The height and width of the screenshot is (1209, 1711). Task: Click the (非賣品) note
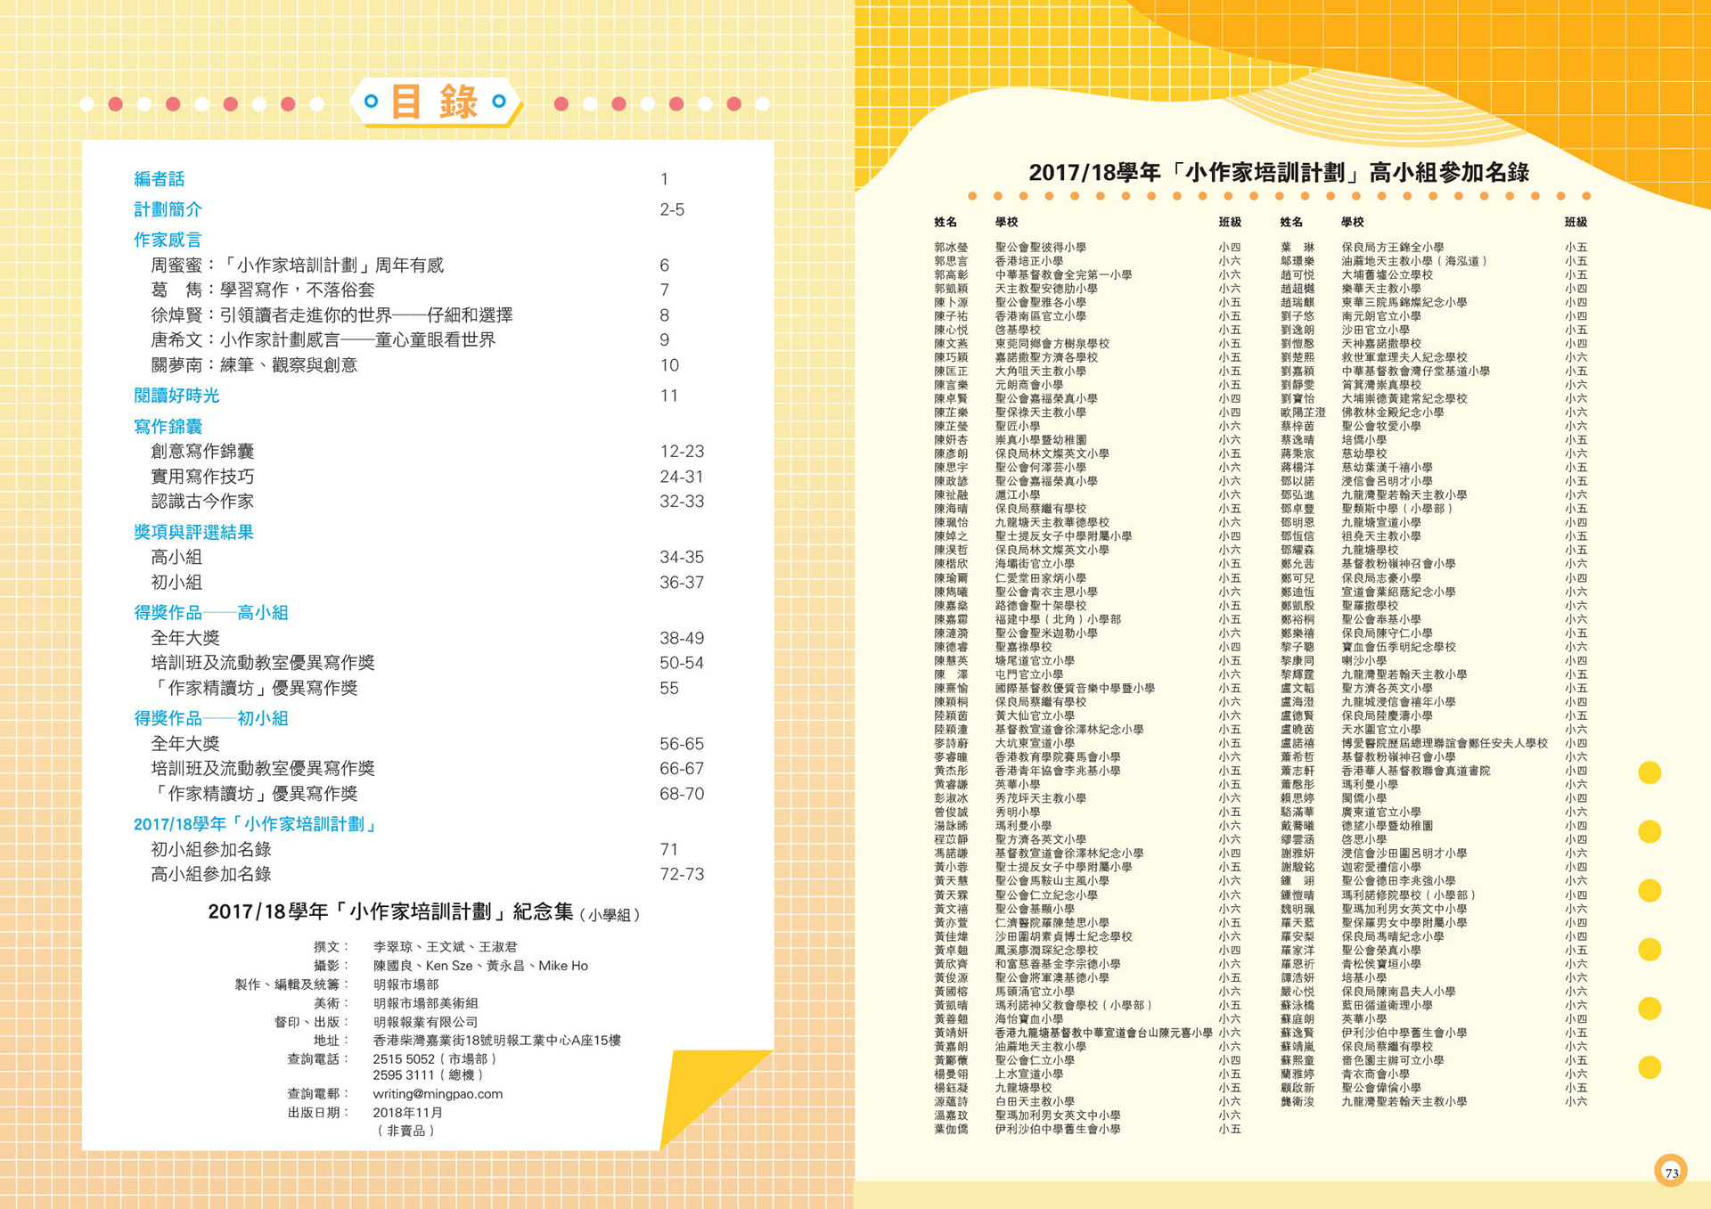405,1130
